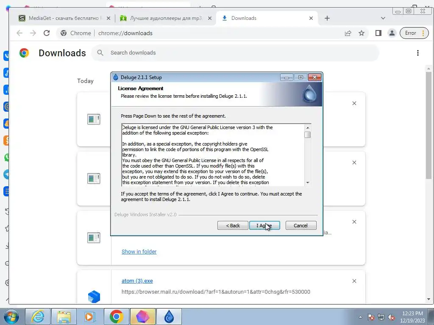Bookmark this page with the star
Screen dimensions: 434x325
coord(362,33)
